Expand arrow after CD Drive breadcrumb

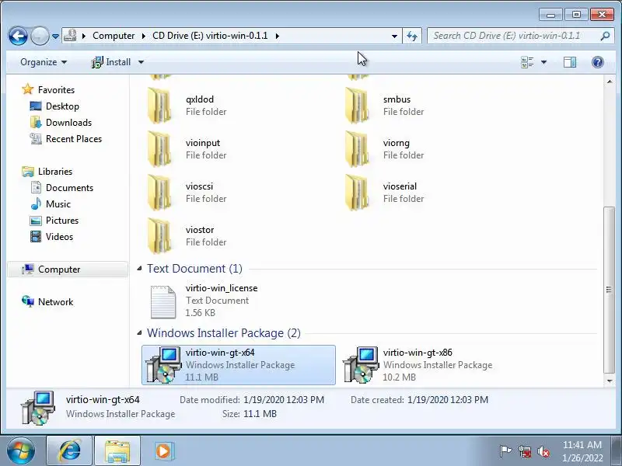(278, 36)
